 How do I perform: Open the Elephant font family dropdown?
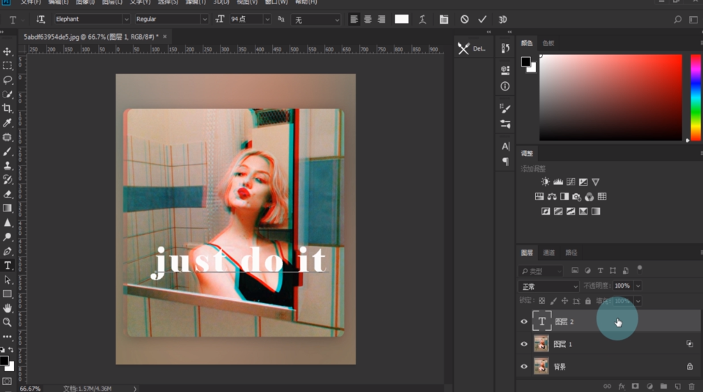(126, 19)
